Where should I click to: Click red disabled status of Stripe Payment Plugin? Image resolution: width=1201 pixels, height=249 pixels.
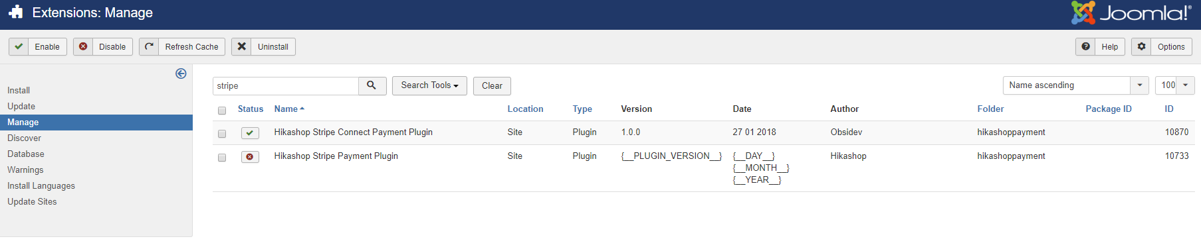[250, 157]
